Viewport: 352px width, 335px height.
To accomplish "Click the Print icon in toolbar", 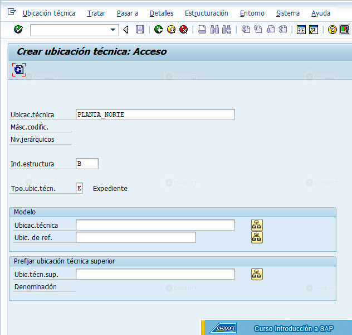I will pos(202,30).
